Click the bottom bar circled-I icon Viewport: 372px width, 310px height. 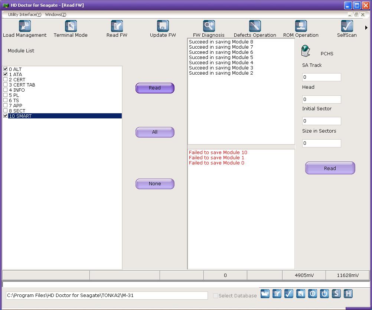click(x=313, y=294)
